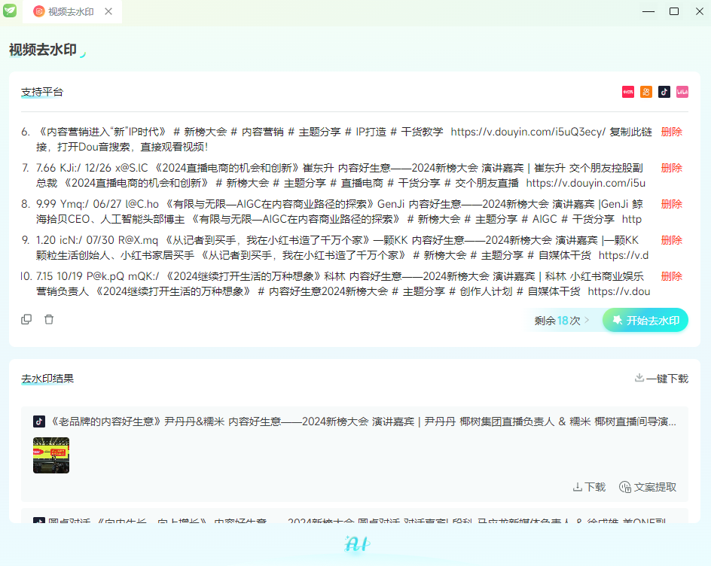Screen dimensions: 711x566
Task: Download the 老品牌的内容好生意 video with 下载
Action: pos(589,487)
